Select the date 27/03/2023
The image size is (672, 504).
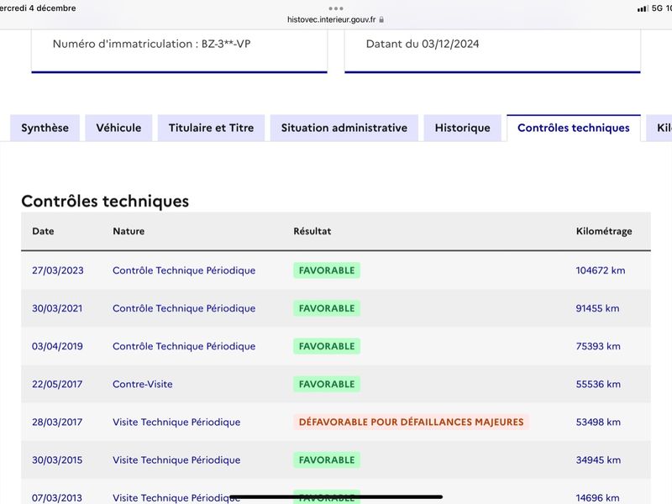pos(57,270)
